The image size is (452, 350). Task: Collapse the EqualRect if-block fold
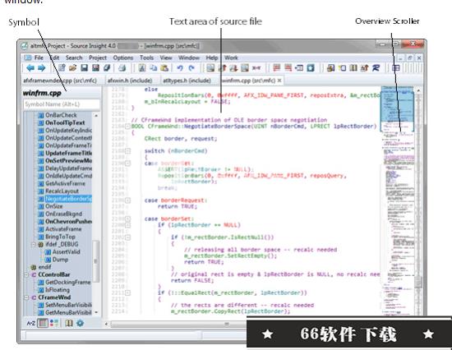coord(127,293)
